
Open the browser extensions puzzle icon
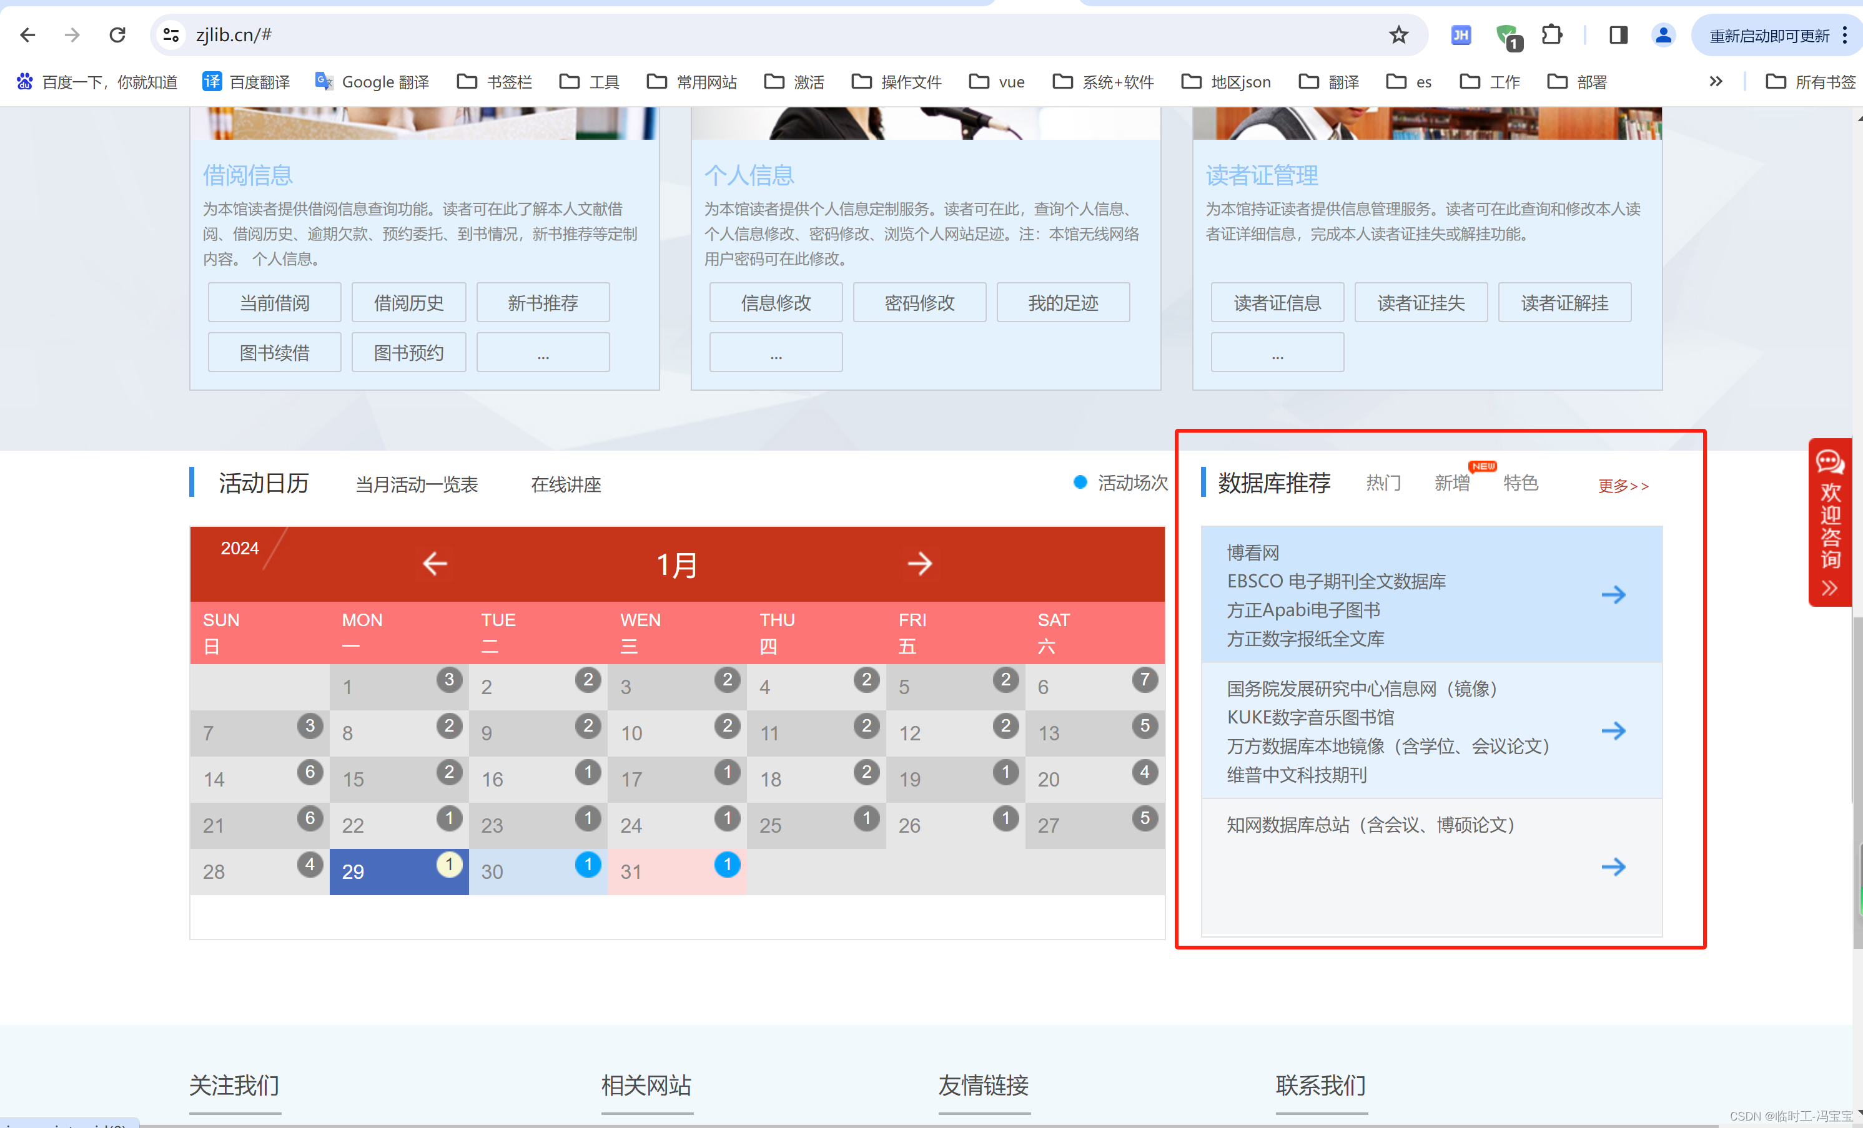tap(1551, 35)
